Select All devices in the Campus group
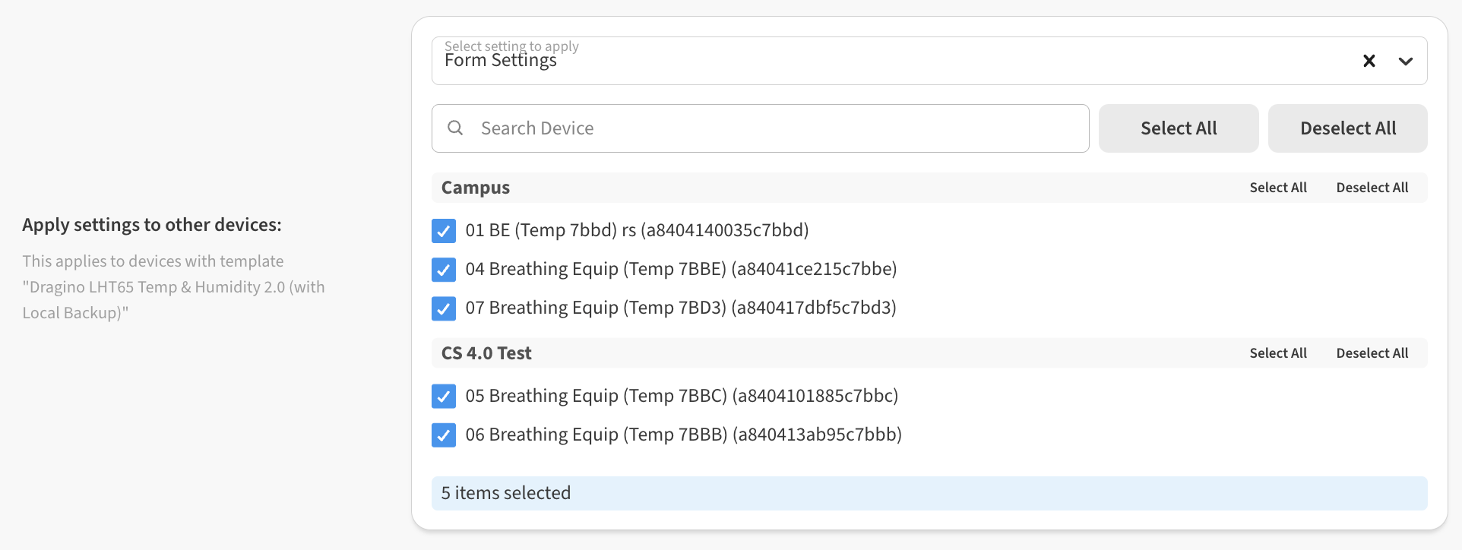Screen dimensions: 1462x550 click(1278, 187)
